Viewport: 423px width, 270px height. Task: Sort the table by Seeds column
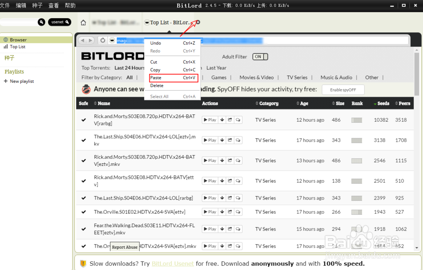click(x=382, y=103)
